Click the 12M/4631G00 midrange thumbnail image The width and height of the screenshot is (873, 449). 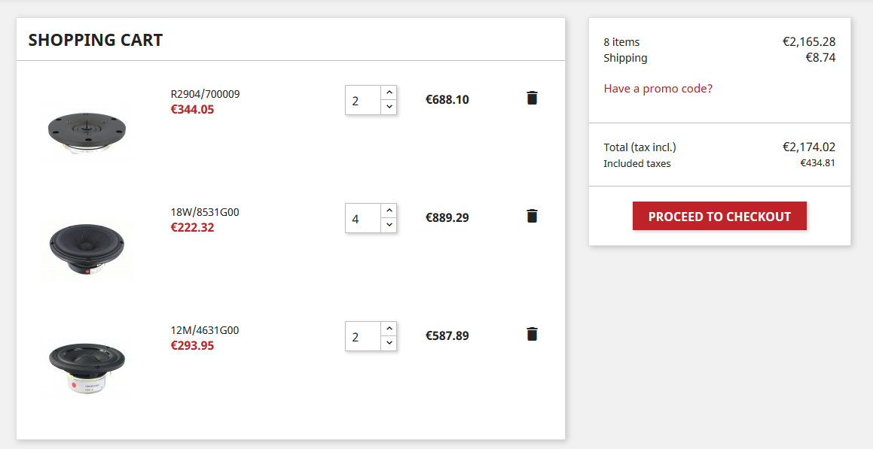tap(87, 367)
